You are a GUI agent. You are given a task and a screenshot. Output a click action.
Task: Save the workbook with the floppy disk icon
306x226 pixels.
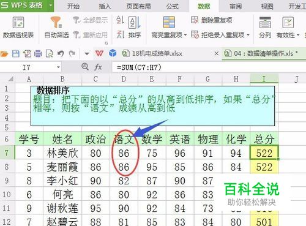pos(16,54)
